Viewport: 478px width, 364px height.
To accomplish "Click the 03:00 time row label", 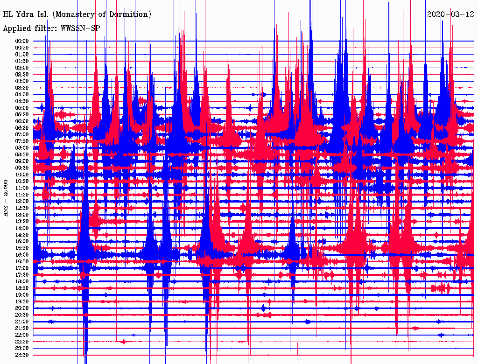I will click(x=22, y=81).
